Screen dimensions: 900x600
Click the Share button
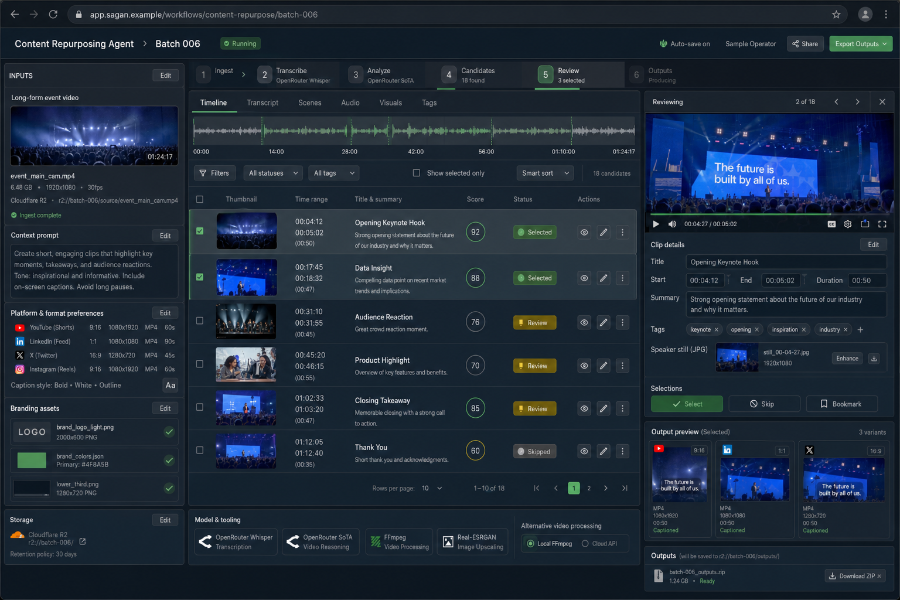point(805,44)
